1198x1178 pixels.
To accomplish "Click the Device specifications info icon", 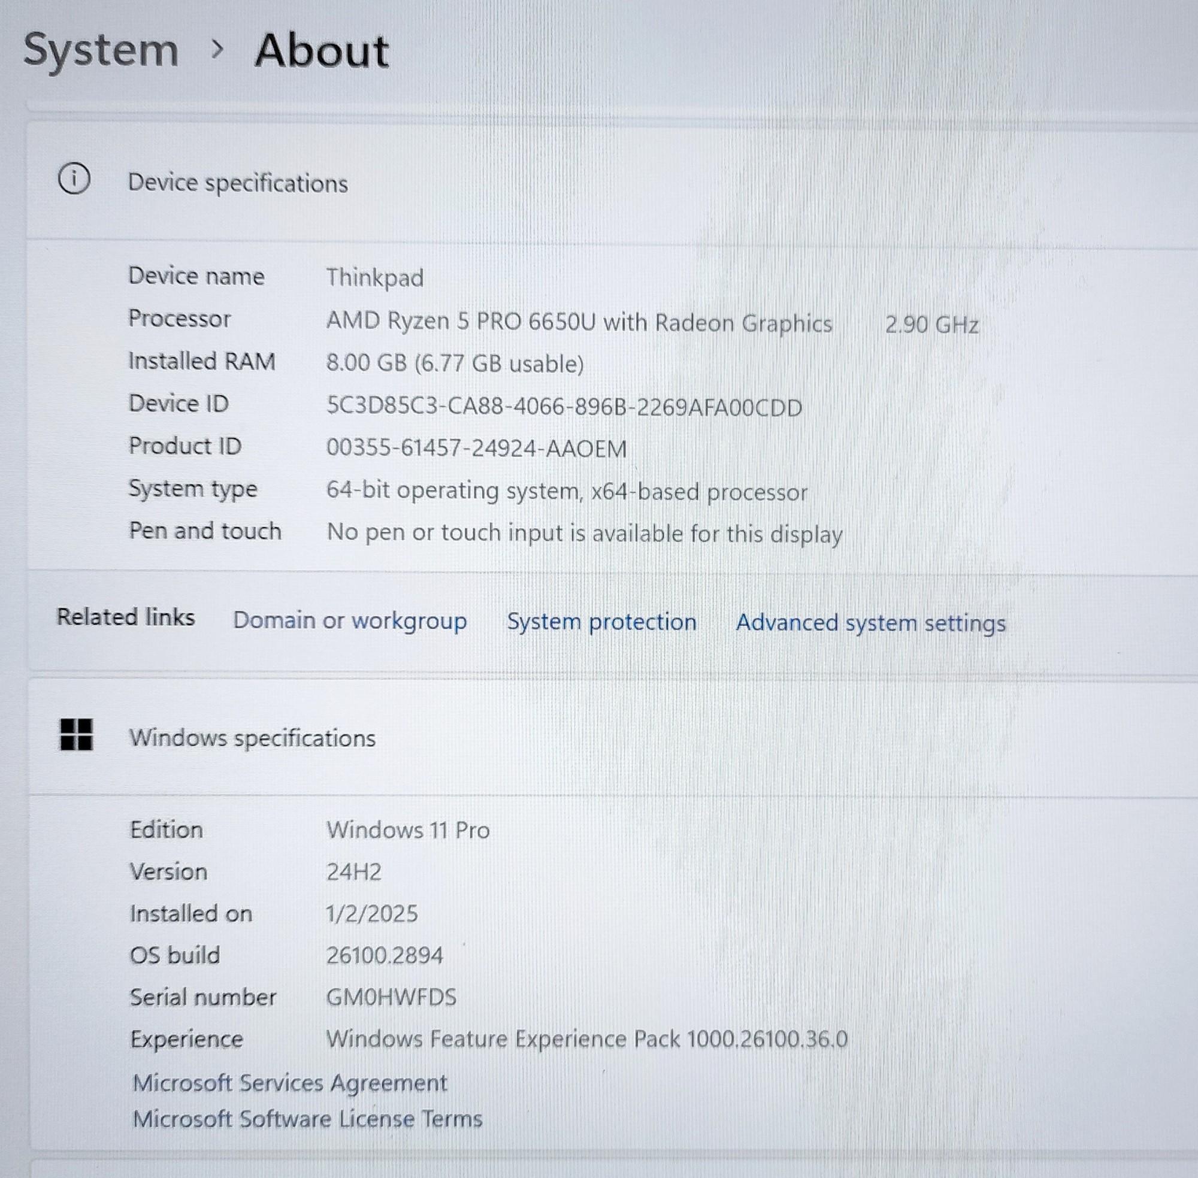I will point(74,180).
